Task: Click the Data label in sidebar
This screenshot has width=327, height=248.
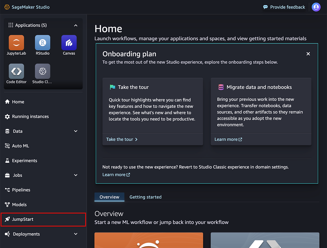Action: 18,131
